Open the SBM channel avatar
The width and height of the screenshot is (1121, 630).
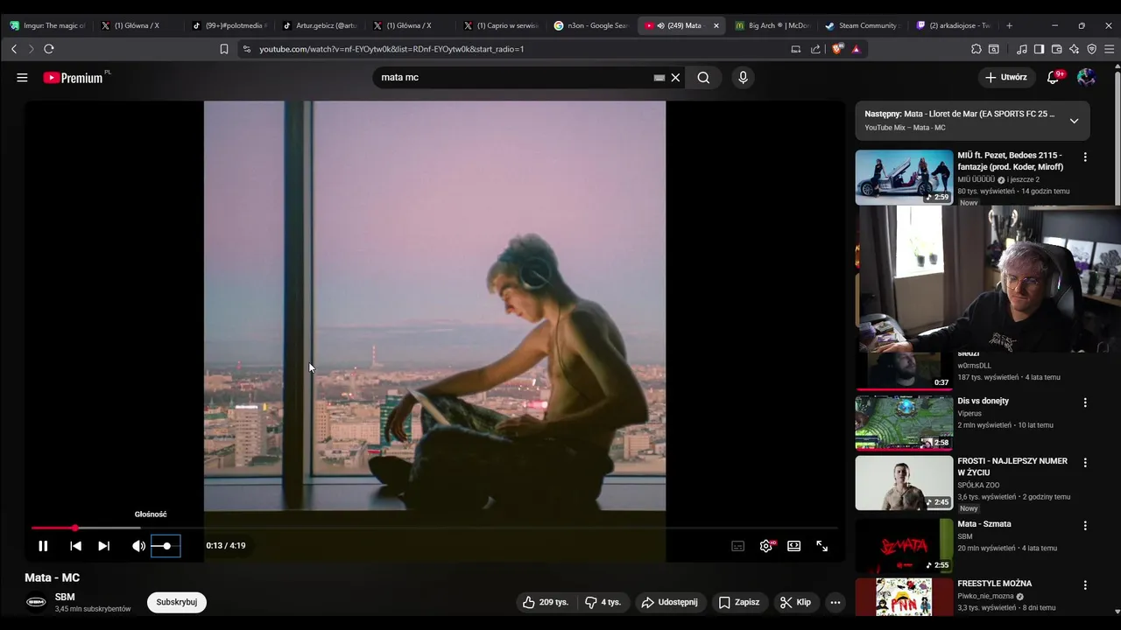(36, 602)
